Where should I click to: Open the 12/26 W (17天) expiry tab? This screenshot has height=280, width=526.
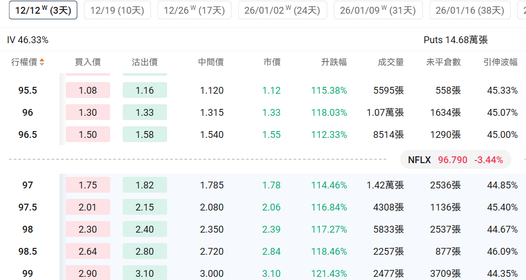194,10
